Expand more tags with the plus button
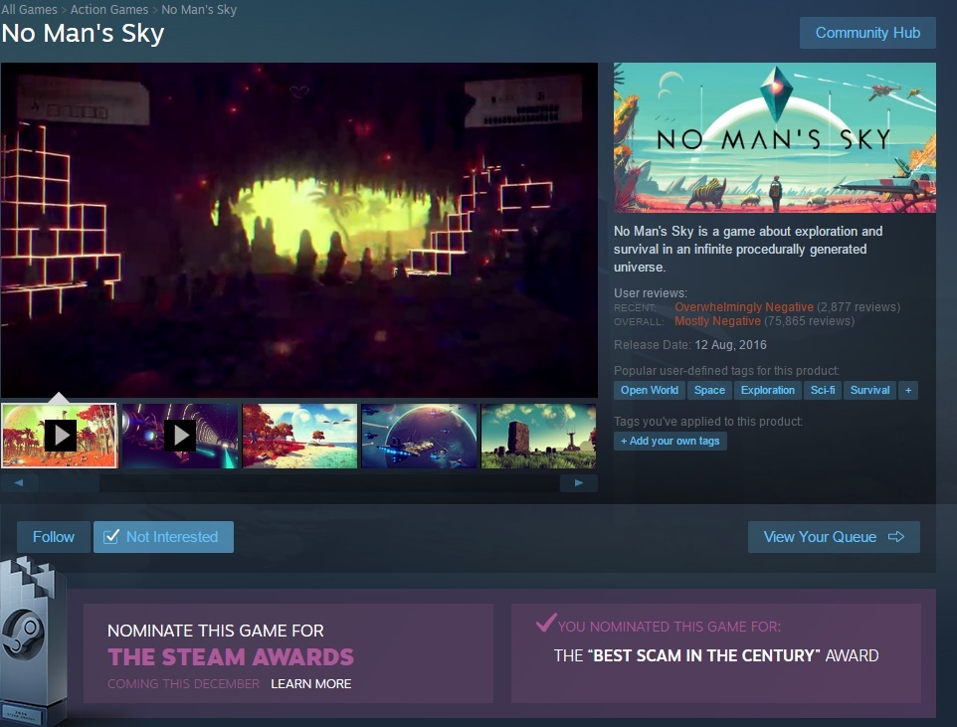The height and width of the screenshot is (727, 957). (907, 390)
